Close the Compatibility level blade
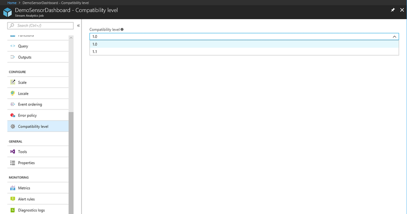The image size is (407, 214). click(x=402, y=10)
